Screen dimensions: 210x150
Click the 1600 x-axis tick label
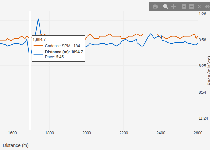[x=12, y=133]
